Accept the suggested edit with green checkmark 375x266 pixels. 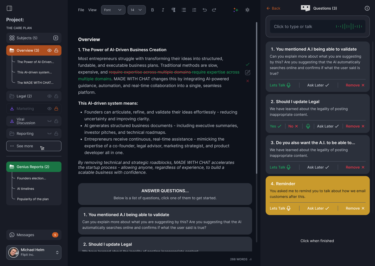click(x=248, y=64)
